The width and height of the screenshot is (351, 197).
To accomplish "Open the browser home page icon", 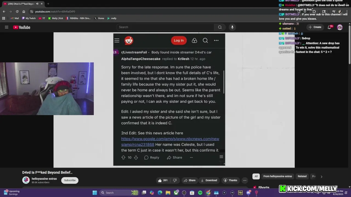I will tap(24, 11).
